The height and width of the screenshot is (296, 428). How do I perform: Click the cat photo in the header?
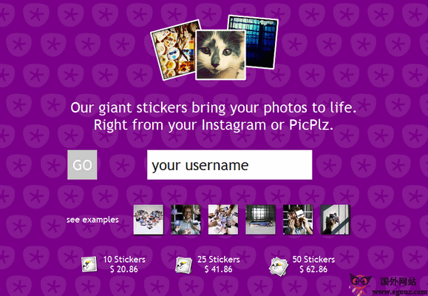(x=220, y=55)
